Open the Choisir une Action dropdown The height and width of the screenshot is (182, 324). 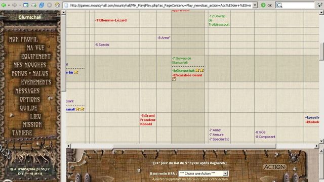pyautogui.click(x=204, y=173)
